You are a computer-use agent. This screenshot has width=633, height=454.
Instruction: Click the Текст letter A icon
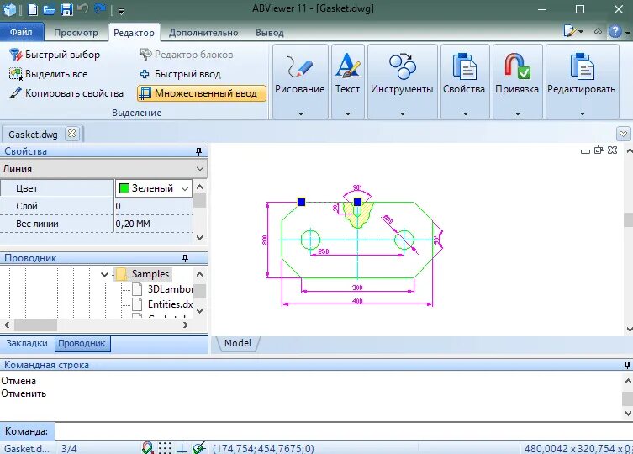[347, 65]
